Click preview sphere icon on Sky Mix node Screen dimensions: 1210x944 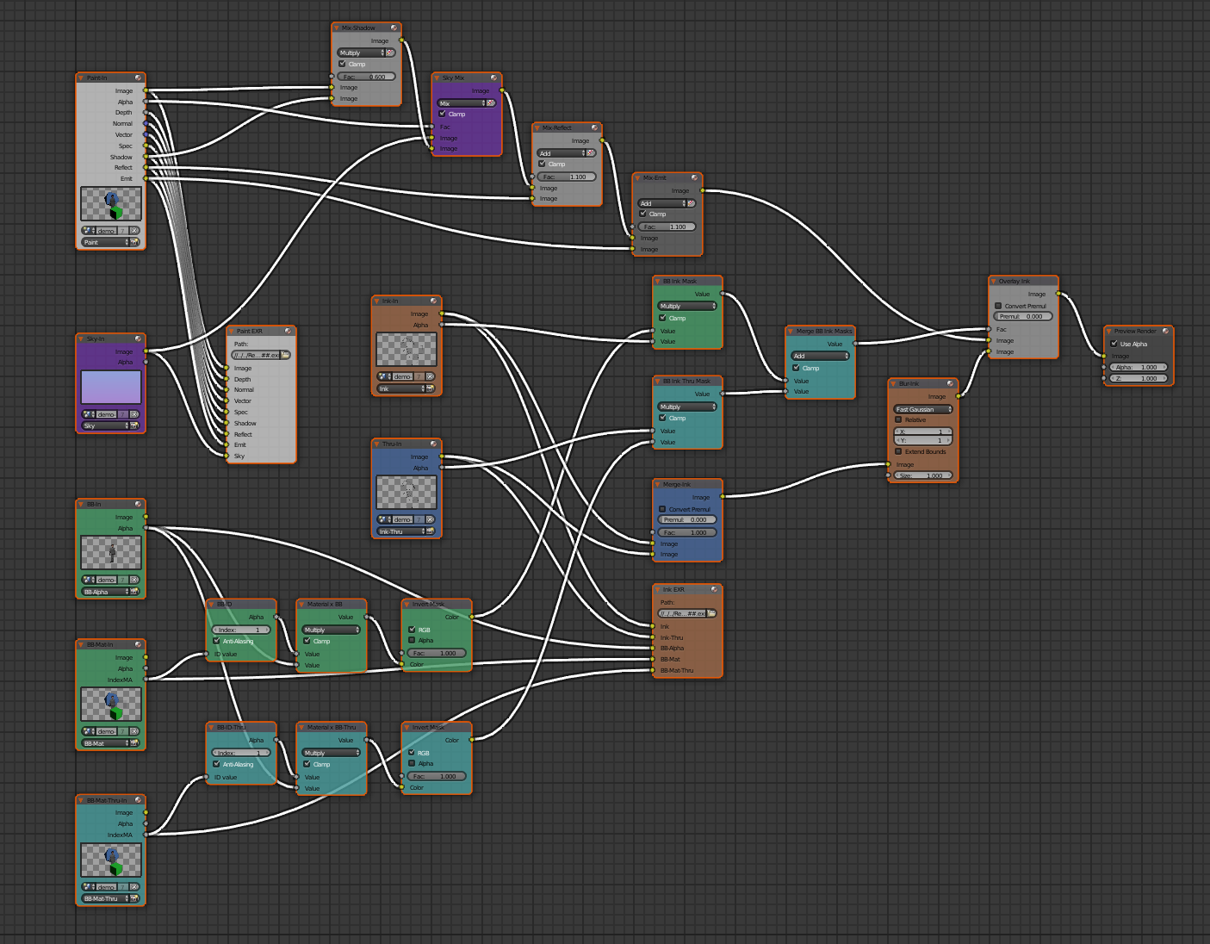[x=493, y=78]
